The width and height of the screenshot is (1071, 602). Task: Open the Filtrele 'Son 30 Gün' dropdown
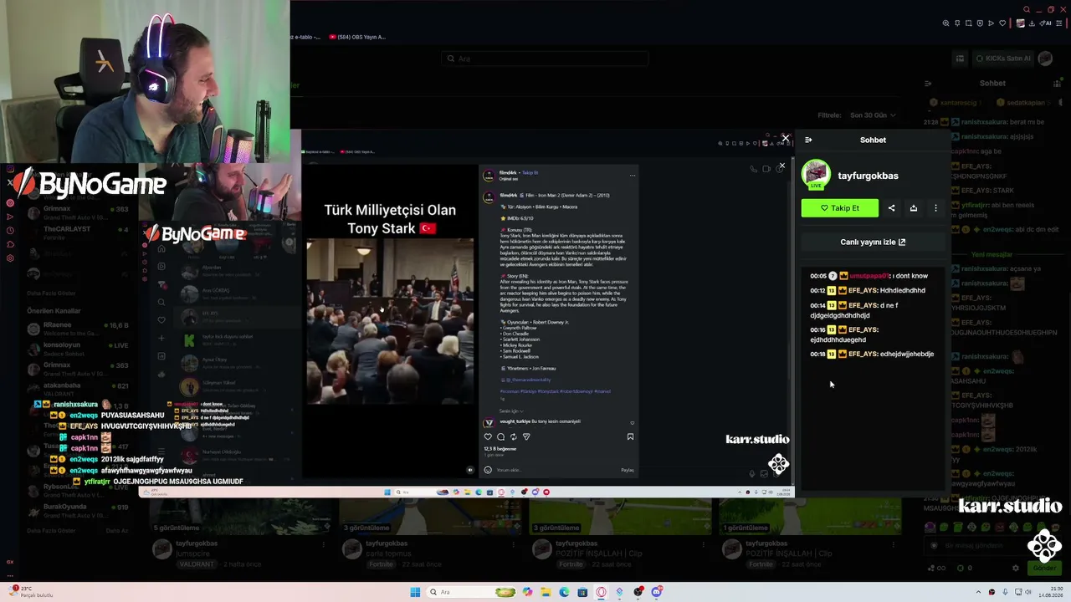(x=873, y=115)
